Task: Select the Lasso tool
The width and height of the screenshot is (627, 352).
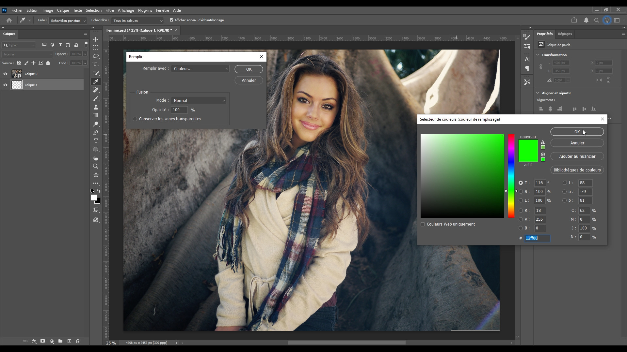Action: pyautogui.click(x=96, y=56)
